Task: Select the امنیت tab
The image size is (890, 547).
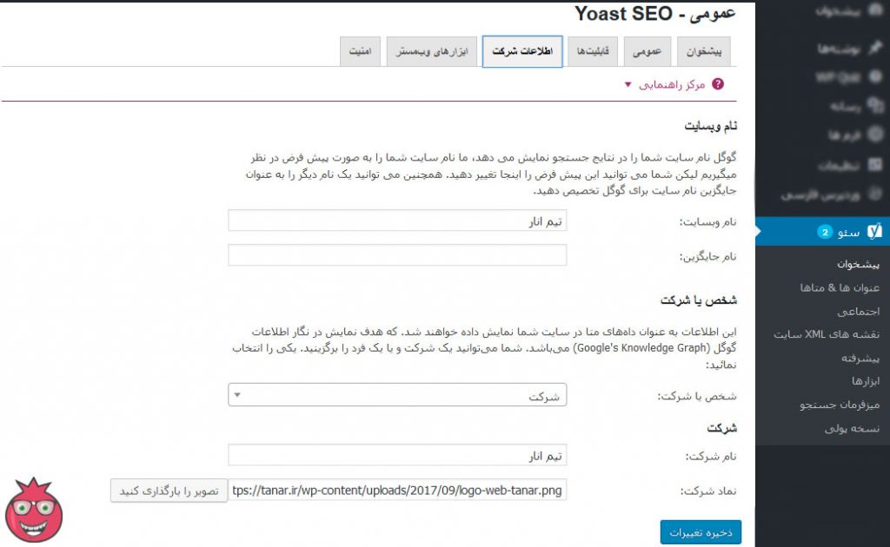Action: tap(360, 52)
